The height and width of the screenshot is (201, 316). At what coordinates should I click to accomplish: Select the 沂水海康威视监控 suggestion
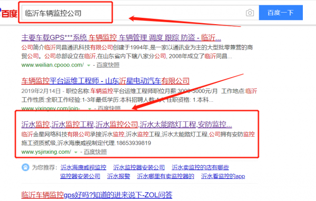tap(83, 167)
